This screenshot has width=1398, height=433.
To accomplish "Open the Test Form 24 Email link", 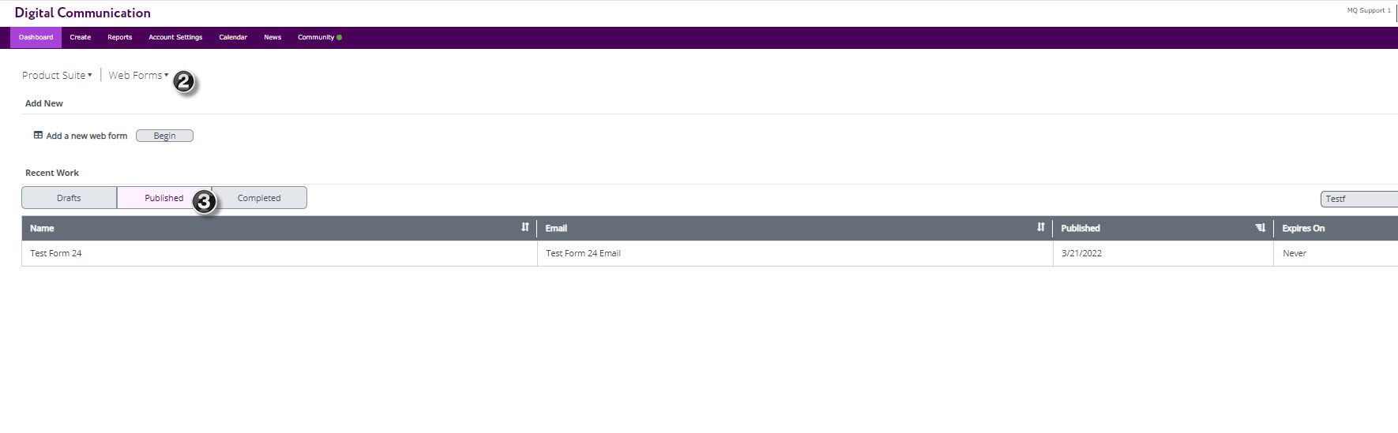I will point(583,253).
